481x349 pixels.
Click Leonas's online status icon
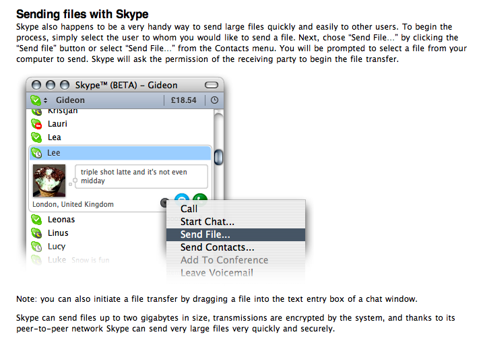pyautogui.click(x=36, y=220)
